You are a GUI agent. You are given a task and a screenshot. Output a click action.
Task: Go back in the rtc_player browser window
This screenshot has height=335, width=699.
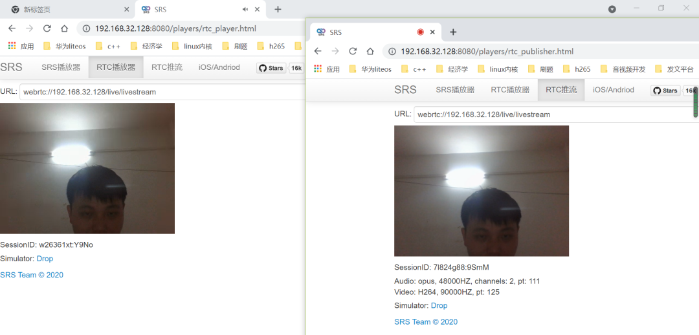[x=12, y=28]
